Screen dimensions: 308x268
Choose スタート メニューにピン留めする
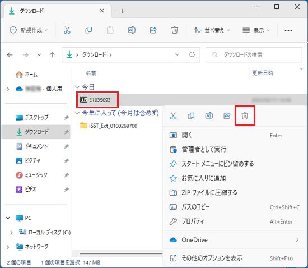point(235,164)
